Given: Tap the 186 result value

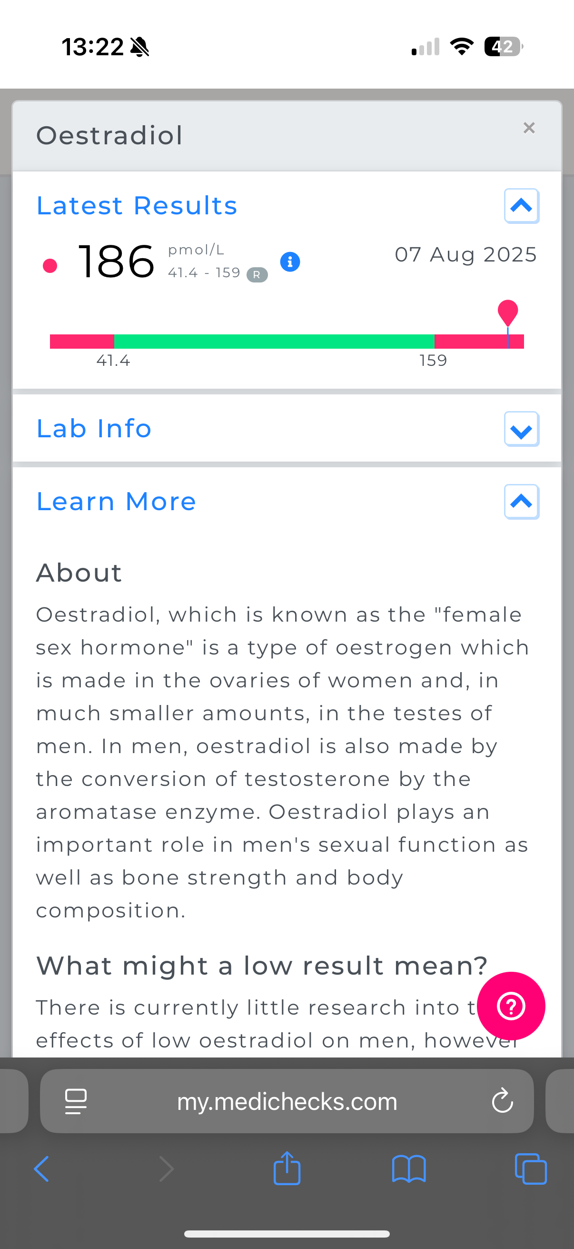Looking at the screenshot, I should [x=116, y=262].
